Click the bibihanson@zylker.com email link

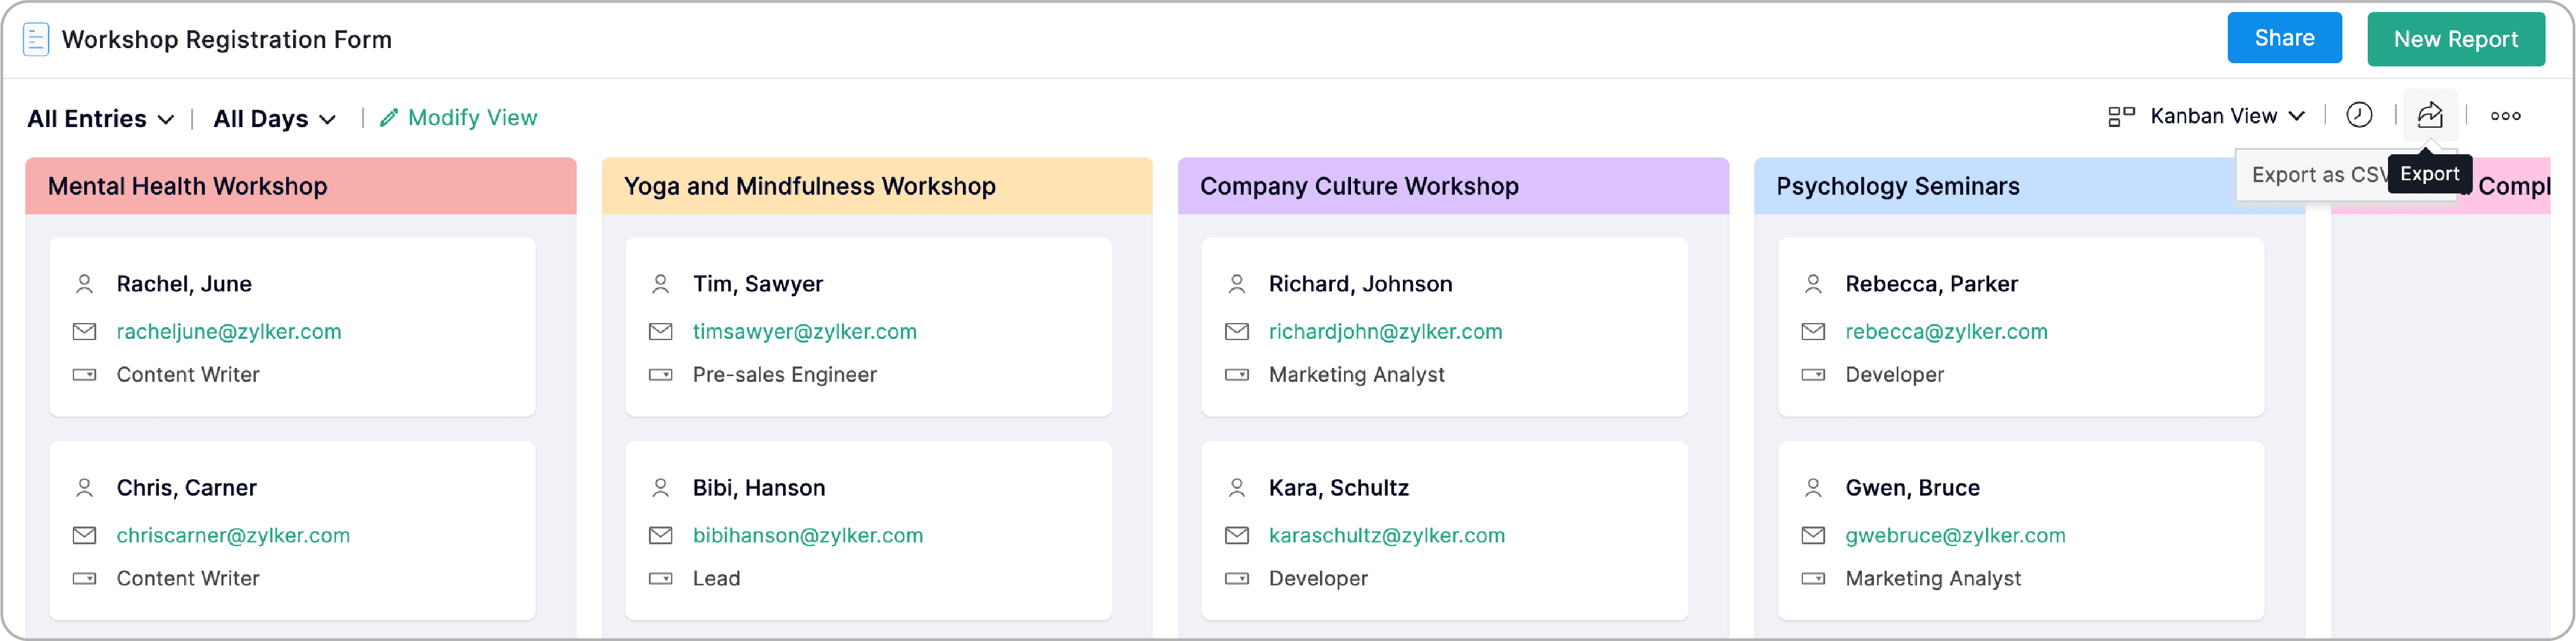pos(807,535)
